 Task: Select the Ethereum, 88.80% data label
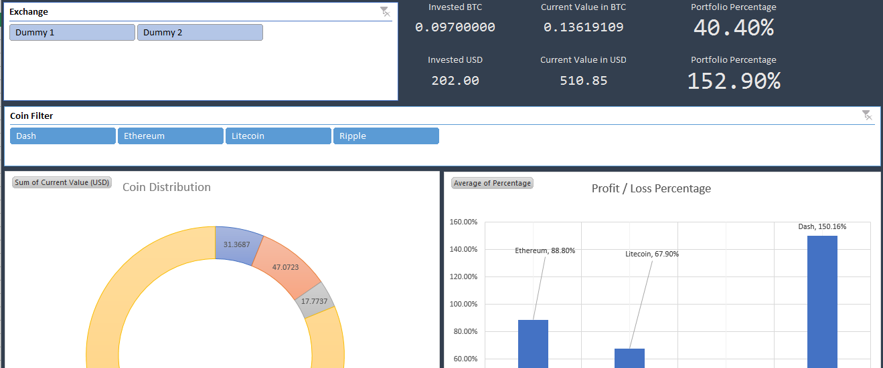545,250
